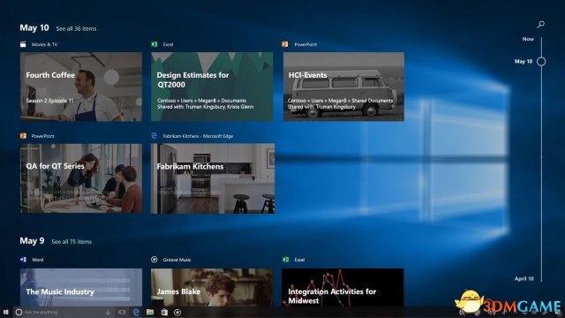
Task: Open Groove Music taskbar icon
Action: (x=177, y=312)
